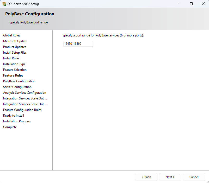The width and height of the screenshot is (209, 183).
Task: Select the Installation Progress step
Action: [17, 121]
